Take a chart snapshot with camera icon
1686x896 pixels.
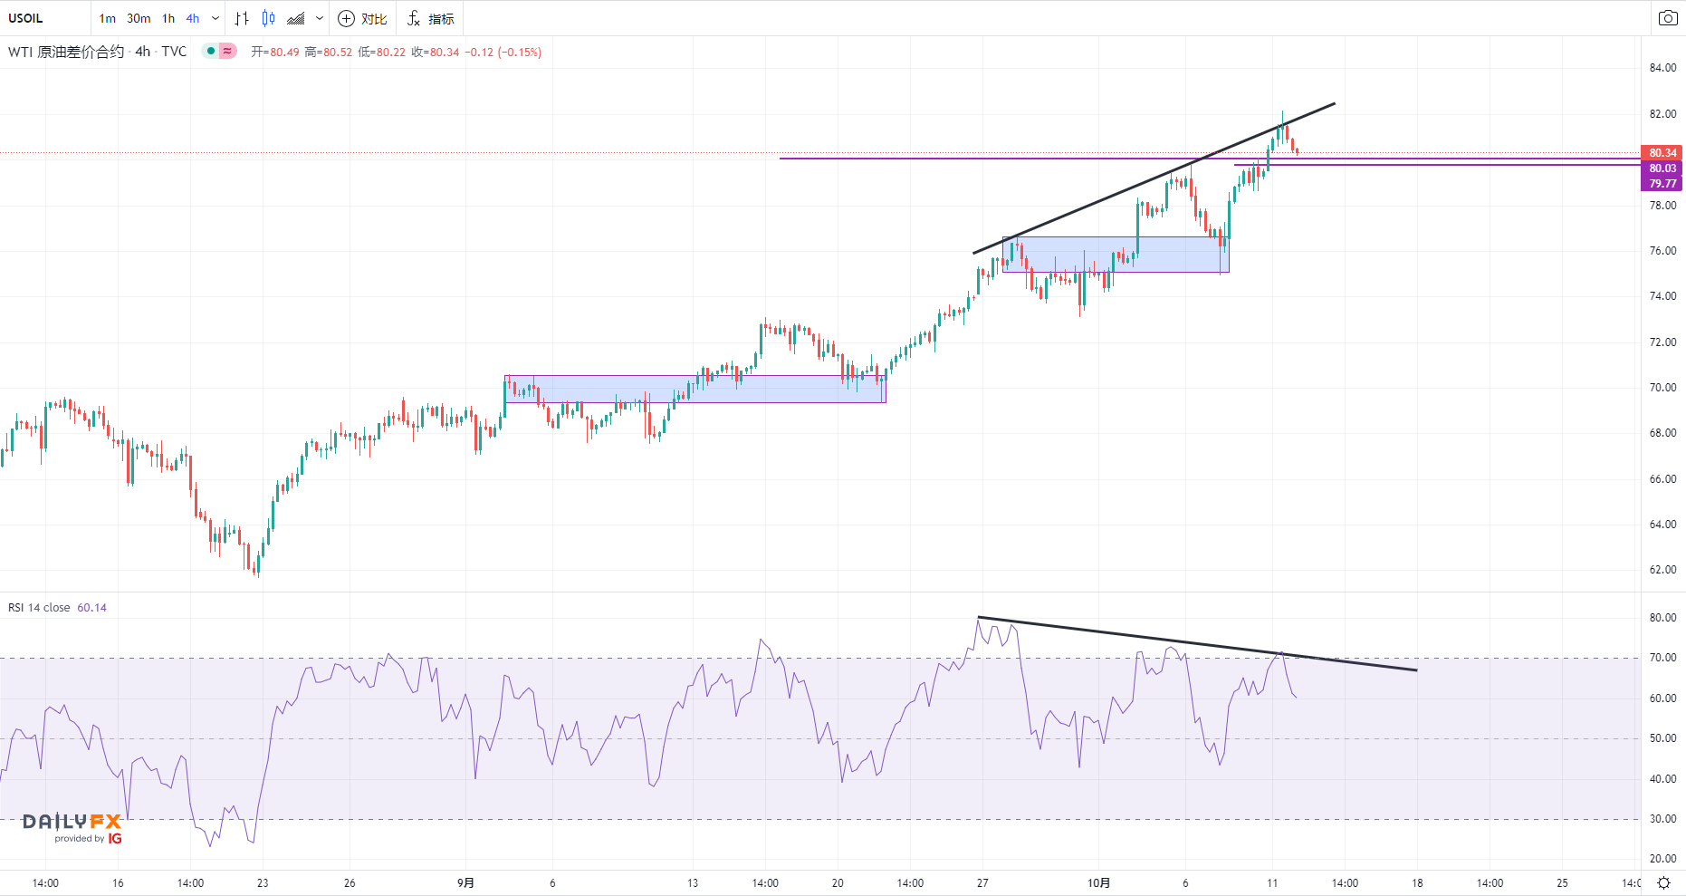(1668, 18)
